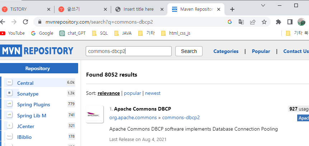Viewport: 309px width, 146px height.
Task: Click the 927 usages badge
Action: tap(298, 109)
